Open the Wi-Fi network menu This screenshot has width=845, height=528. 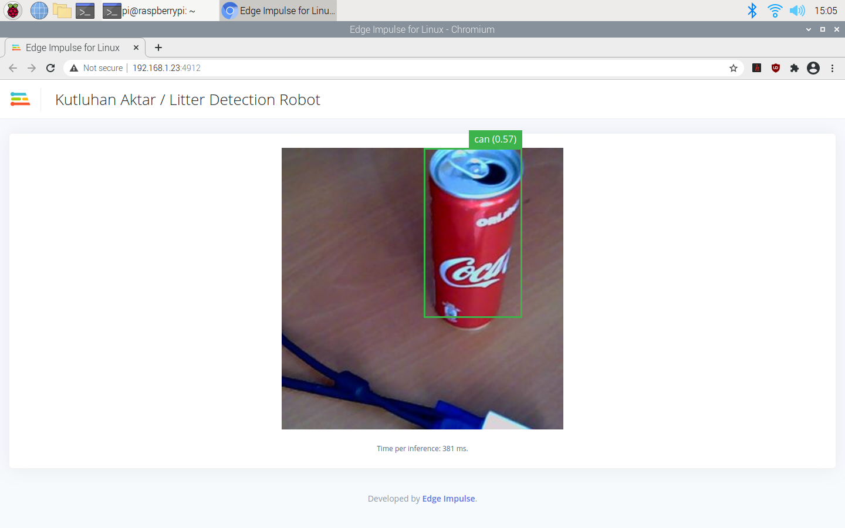point(775,11)
